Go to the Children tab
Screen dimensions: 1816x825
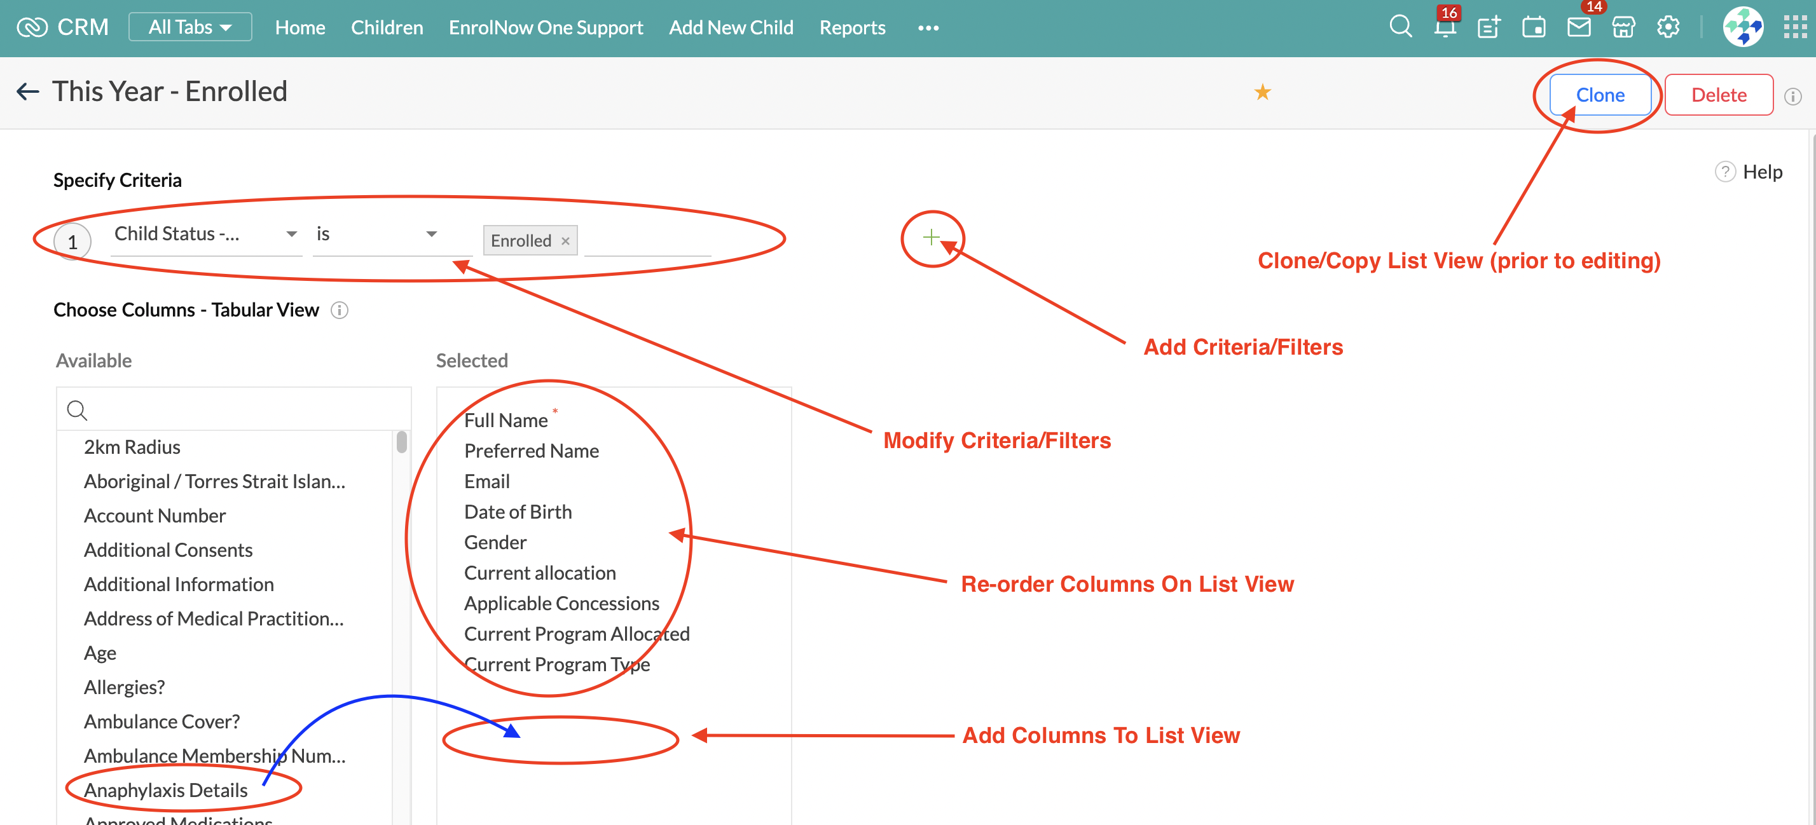(387, 27)
